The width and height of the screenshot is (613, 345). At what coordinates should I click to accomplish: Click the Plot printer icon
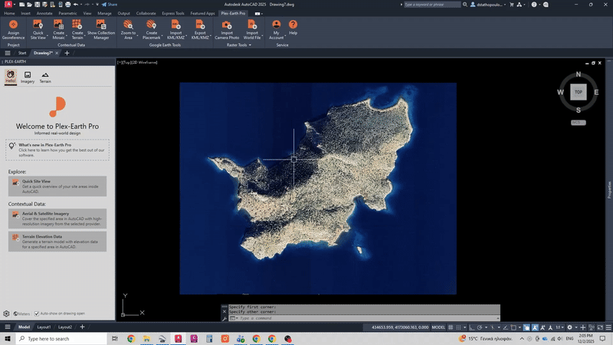67,5
